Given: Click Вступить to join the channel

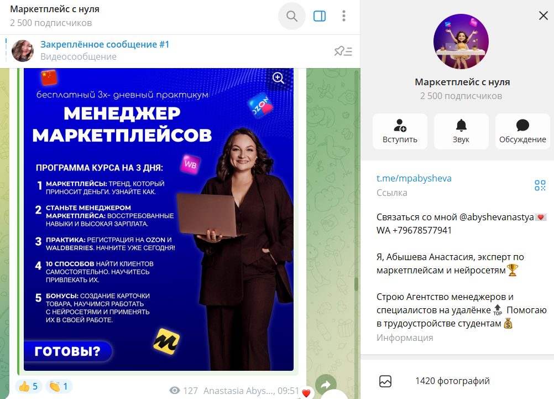Looking at the screenshot, I should point(400,131).
